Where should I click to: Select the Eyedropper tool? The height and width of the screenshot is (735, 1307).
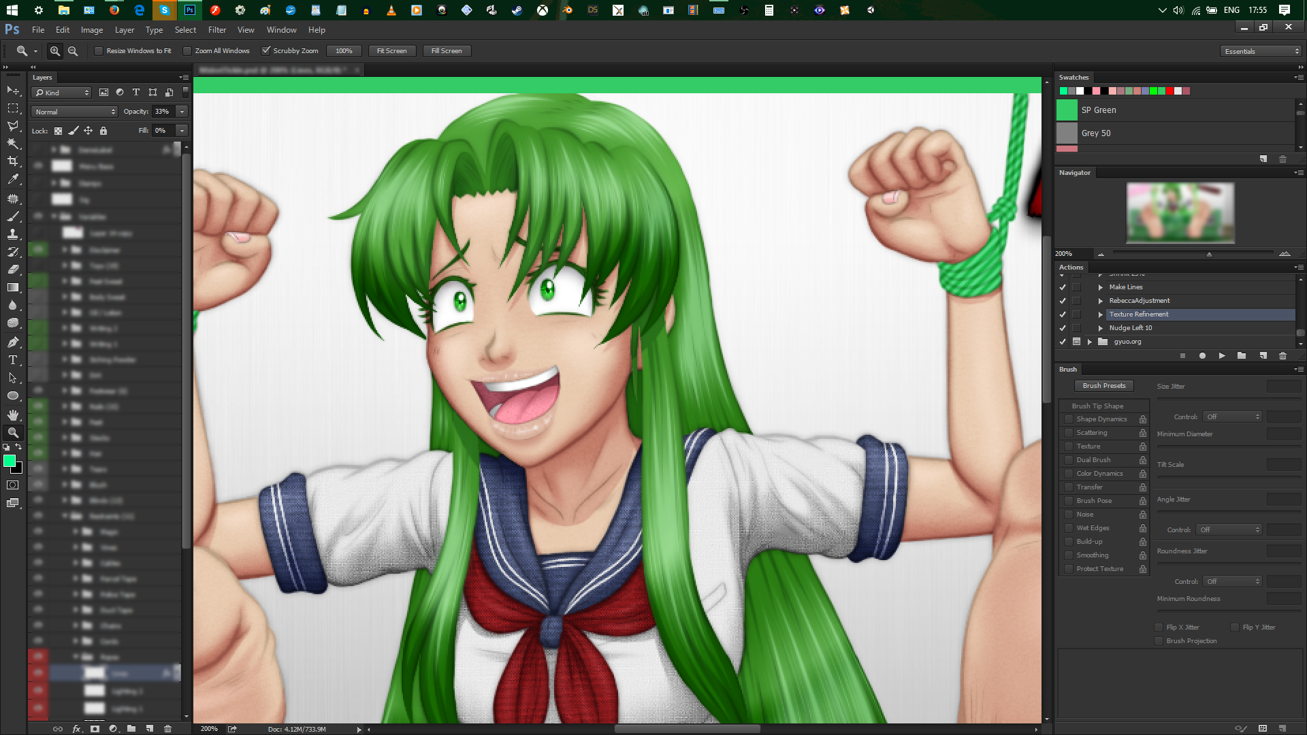pyautogui.click(x=13, y=179)
